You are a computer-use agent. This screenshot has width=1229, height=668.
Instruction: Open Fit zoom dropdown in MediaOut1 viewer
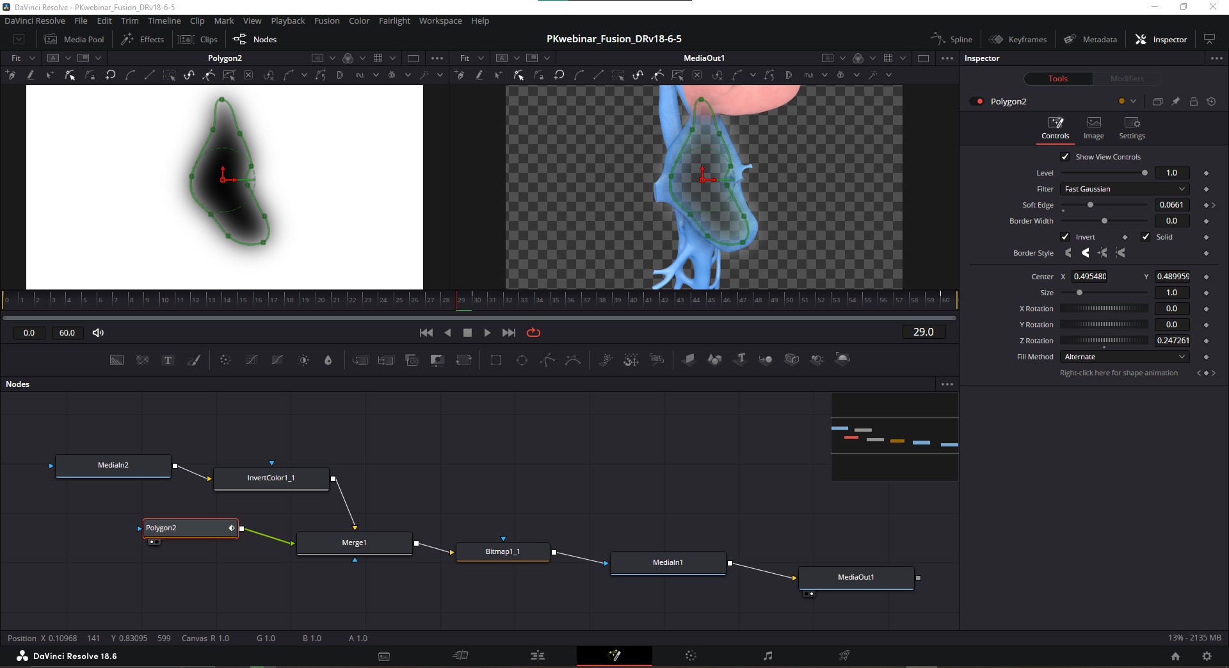471,58
